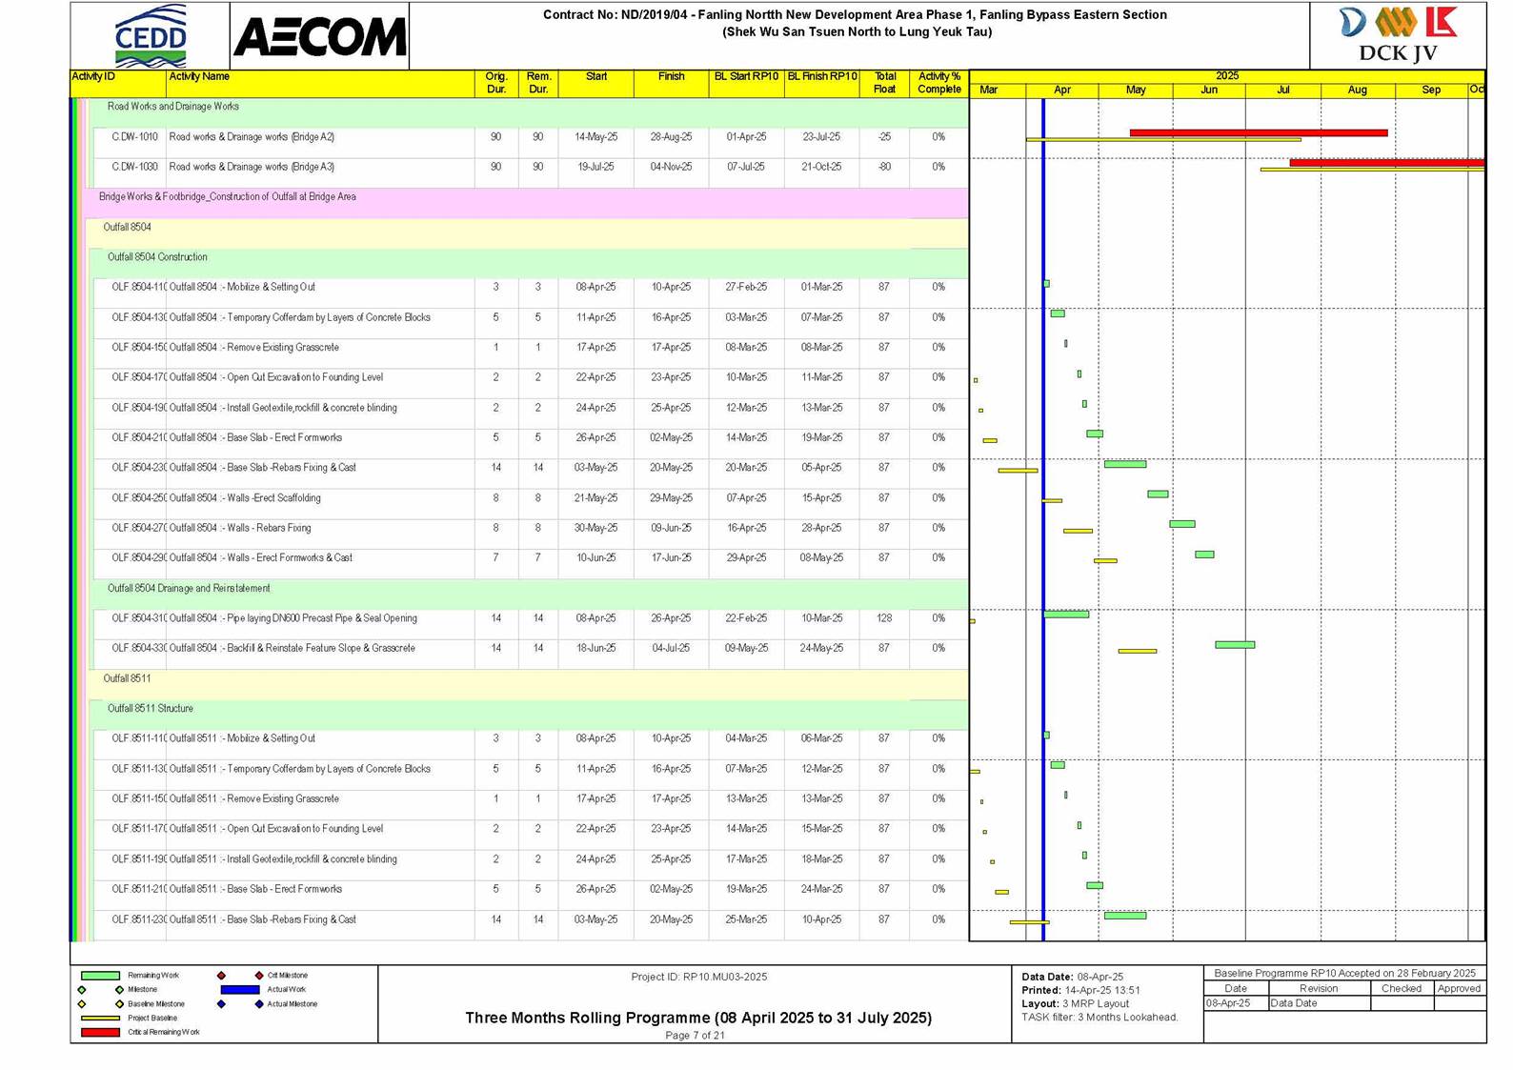Click the red critical bar for C.DW-1030
Viewport: 1513px width, 1070px height.
click(x=1387, y=163)
